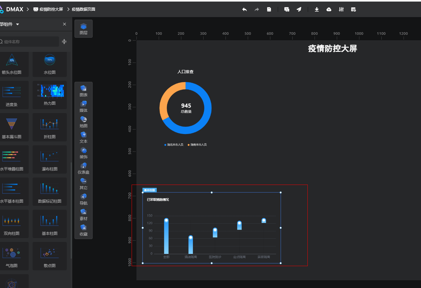Select the 媒体 category

84,107
